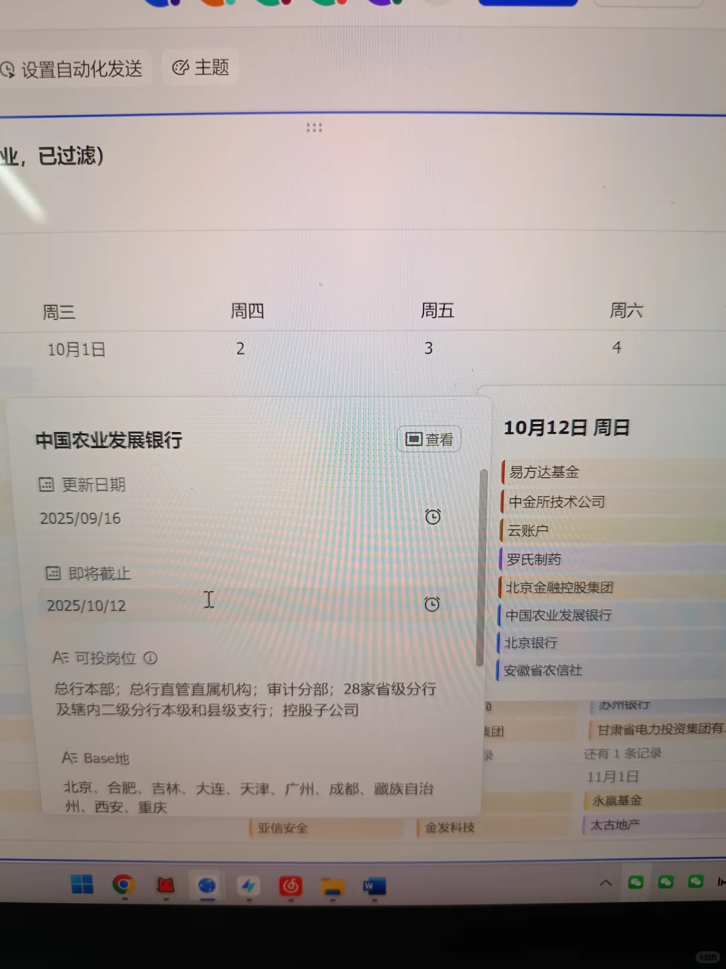Select 中国农业发展银行 in October 12 list
This screenshot has height=969, width=726.
[x=612, y=615]
